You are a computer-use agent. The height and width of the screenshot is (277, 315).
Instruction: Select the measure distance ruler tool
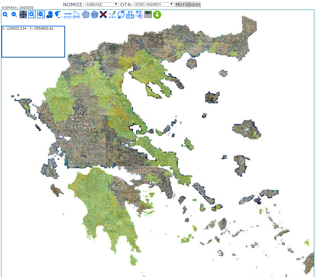68,14
